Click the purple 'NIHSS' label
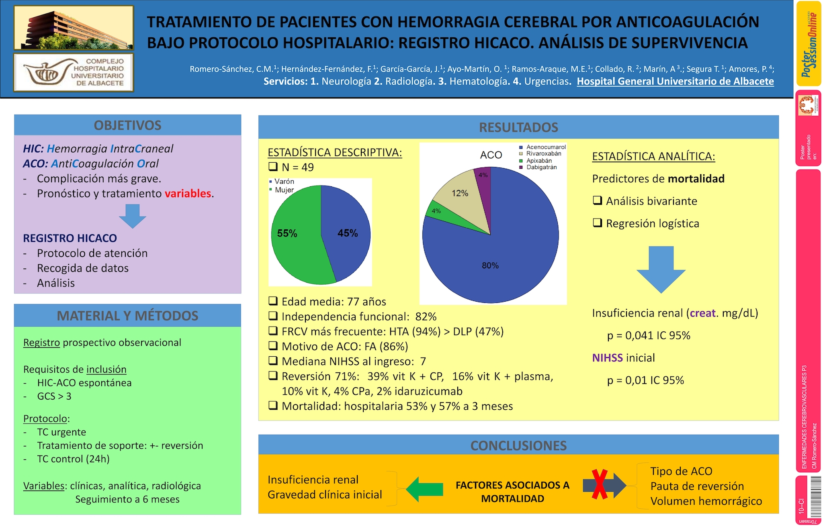 coord(608,358)
